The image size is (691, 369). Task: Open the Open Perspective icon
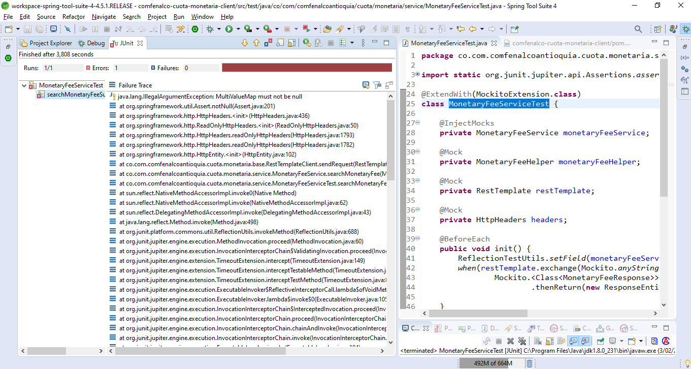(x=657, y=29)
